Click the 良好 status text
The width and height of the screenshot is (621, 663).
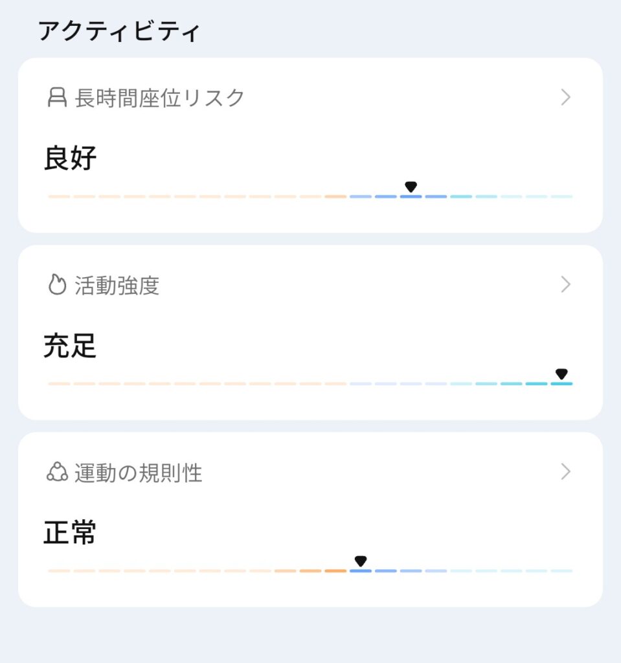71,158
